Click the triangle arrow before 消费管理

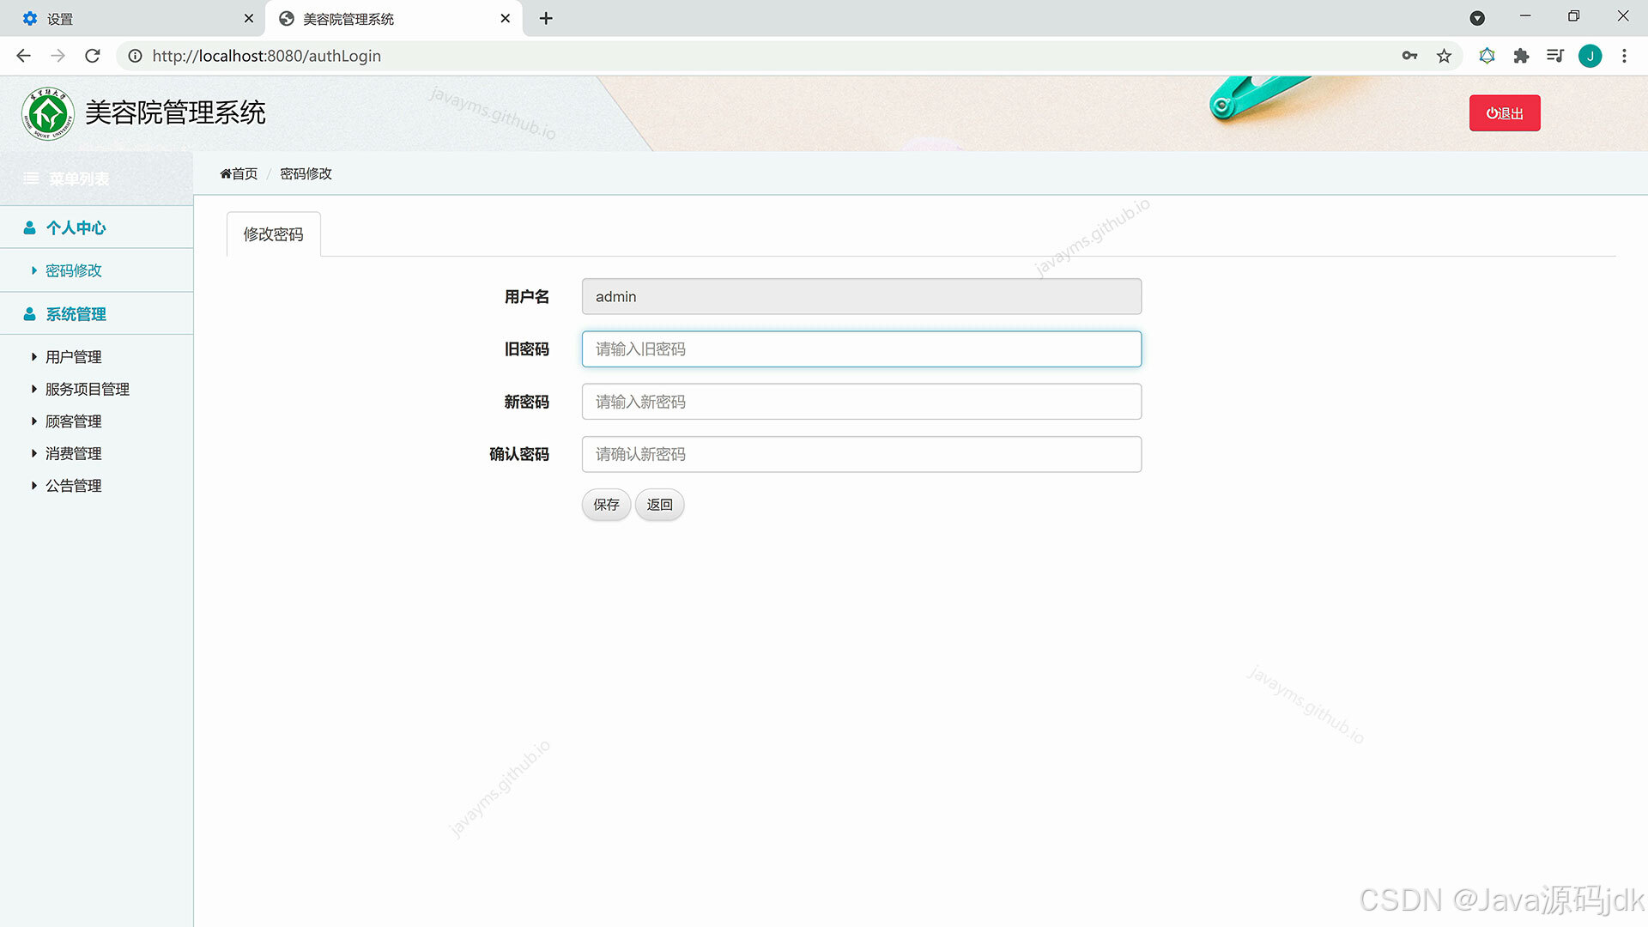(x=34, y=452)
